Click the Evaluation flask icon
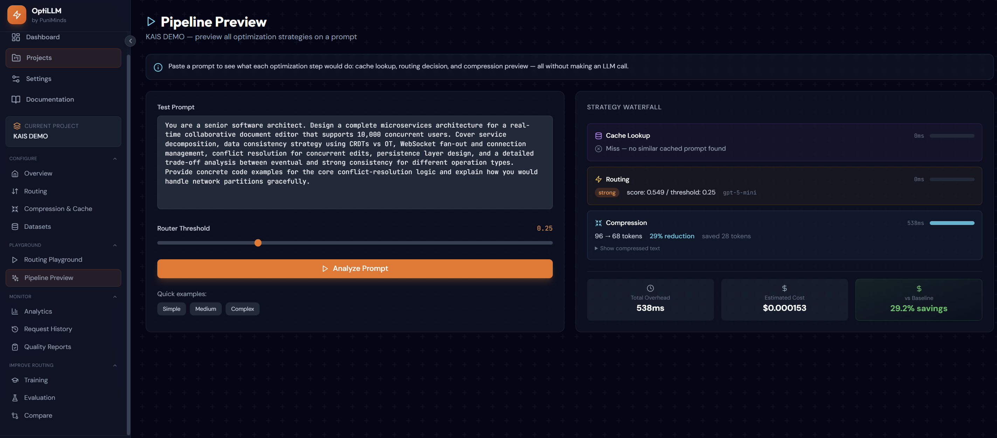The width and height of the screenshot is (997, 438). pyautogui.click(x=15, y=398)
